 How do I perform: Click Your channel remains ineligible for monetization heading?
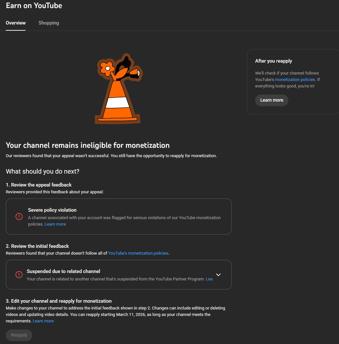[88, 145]
